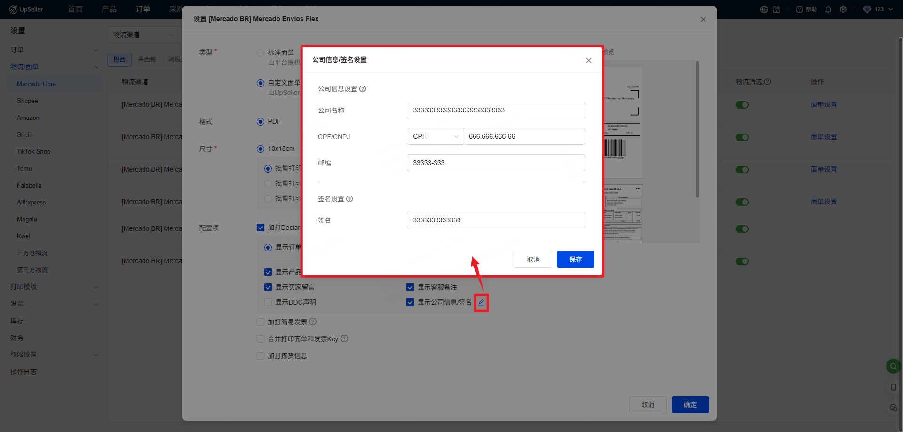This screenshot has width=903, height=432.
Task: Select Shopee in the sidebar
Action: click(x=27, y=101)
